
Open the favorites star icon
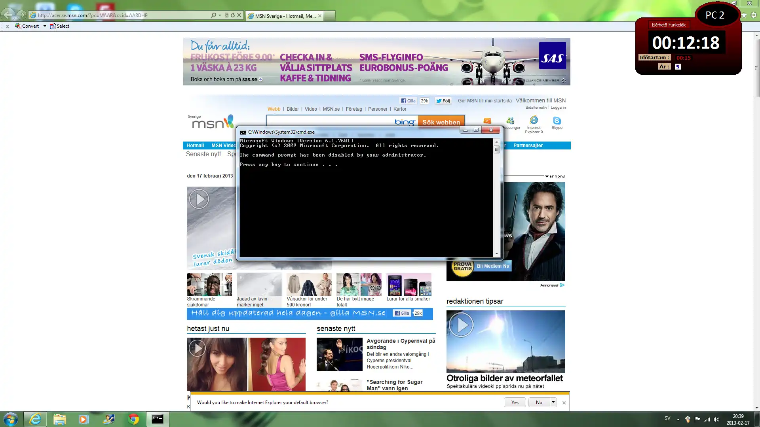pos(744,15)
